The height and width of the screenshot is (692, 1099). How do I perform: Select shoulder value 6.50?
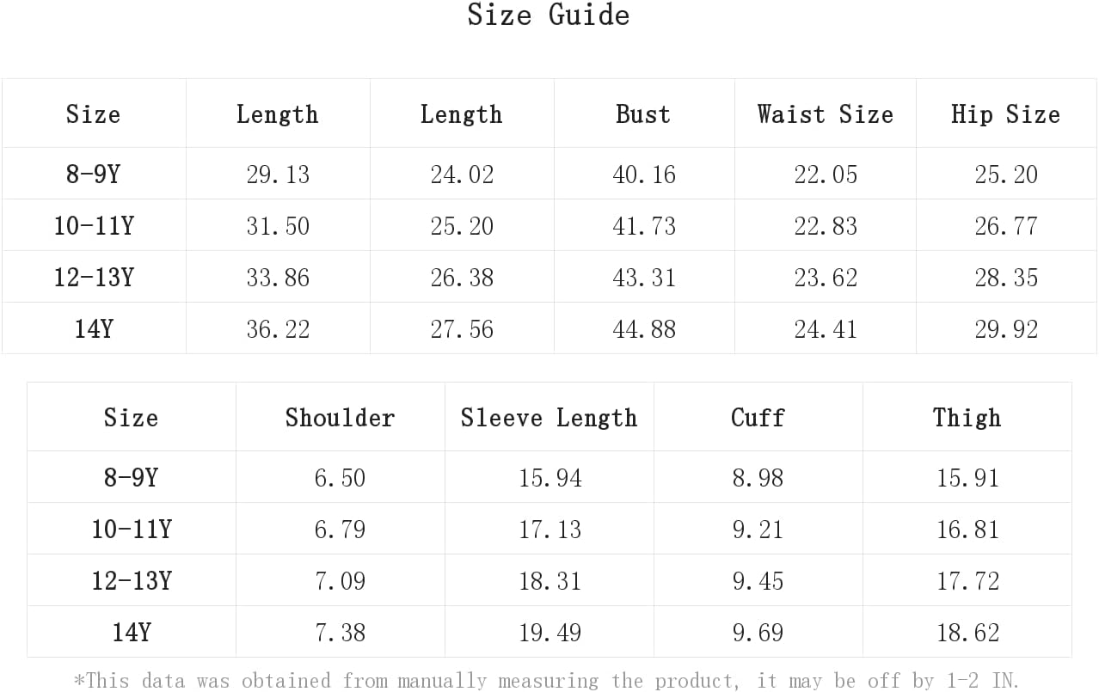341,478
